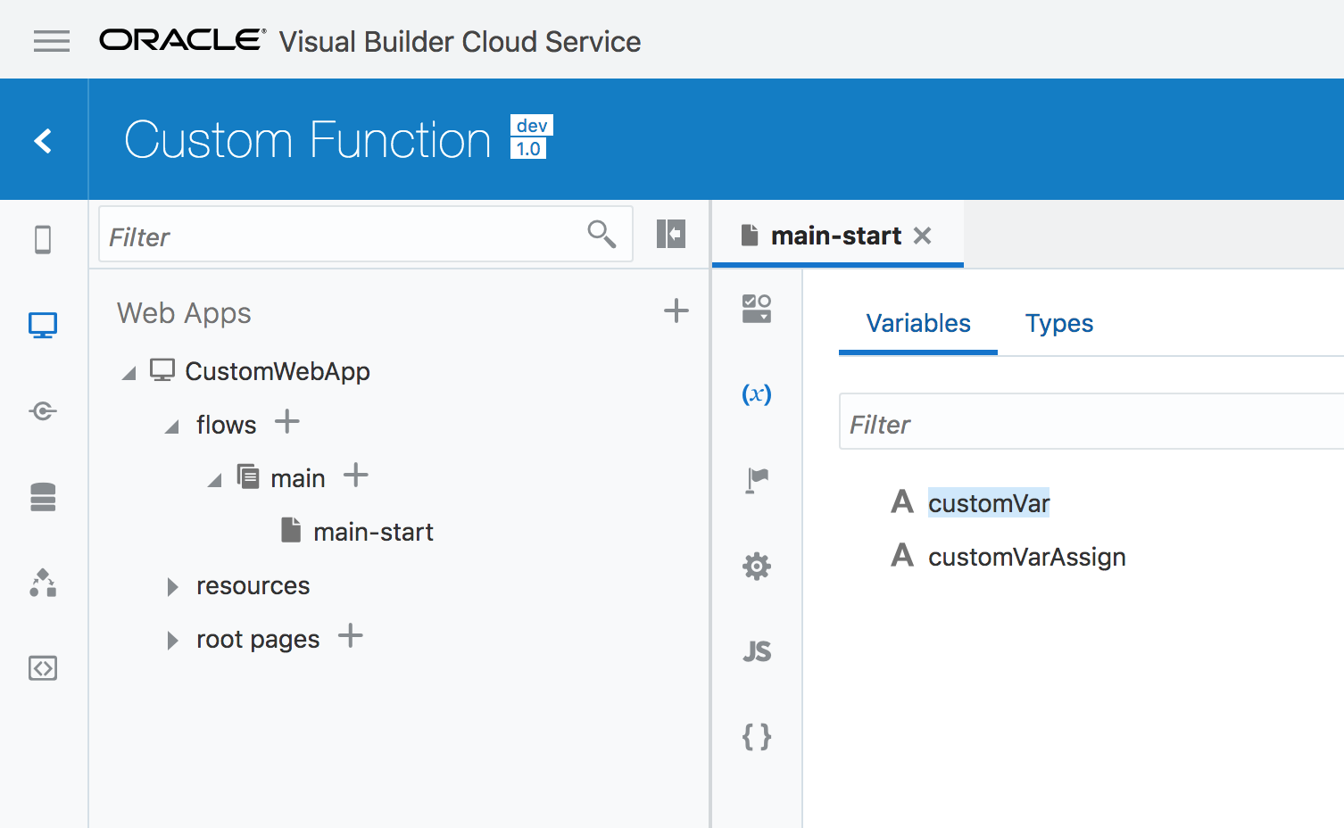Image resolution: width=1344 pixels, height=828 pixels.
Task: Open the page Events flag icon
Action: pos(756,480)
